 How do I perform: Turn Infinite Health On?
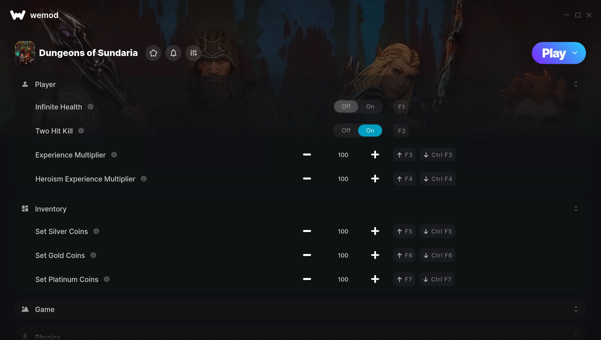pos(370,106)
